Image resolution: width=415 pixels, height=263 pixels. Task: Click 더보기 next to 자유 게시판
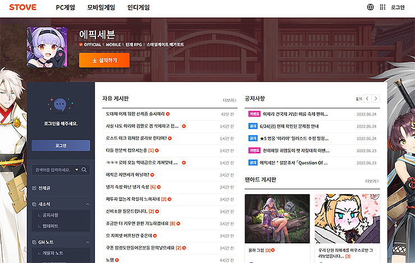pyautogui.click(x=229, y=100)
